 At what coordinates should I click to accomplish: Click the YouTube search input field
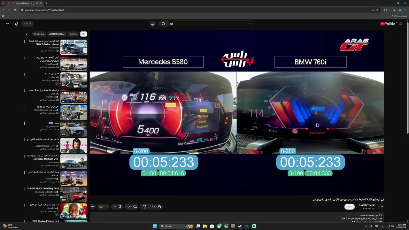coord(211,24)
